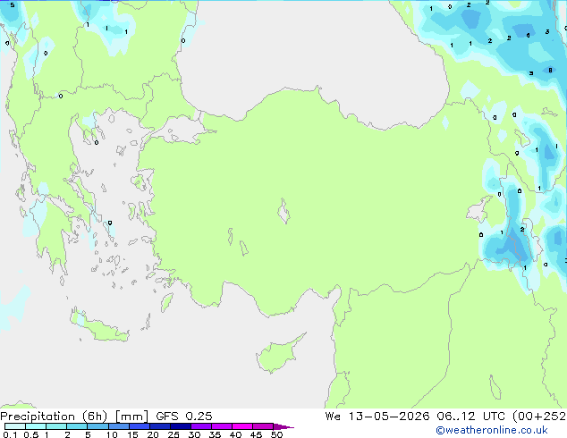Click the island of Cyprus on map
This screenshot has height=438, width=567.
(276, 356)
